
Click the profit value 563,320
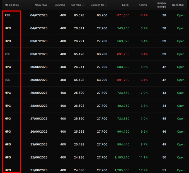123,41
